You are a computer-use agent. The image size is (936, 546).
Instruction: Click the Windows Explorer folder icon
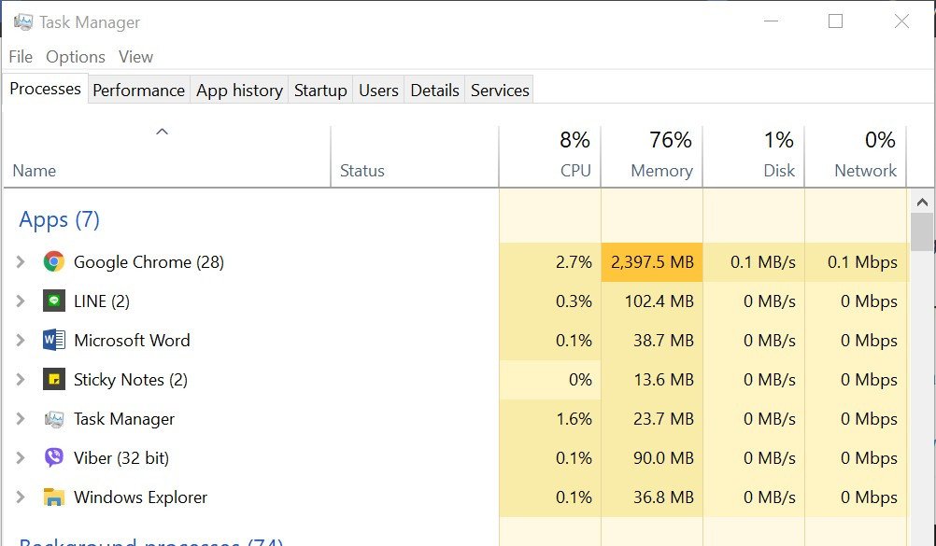(x=54, y=497)
